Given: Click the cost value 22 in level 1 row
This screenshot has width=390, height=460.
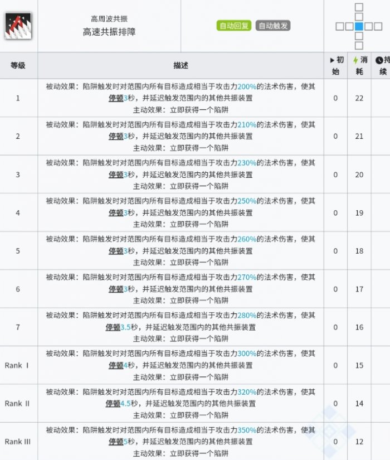Looking at the screenshot, I should pos(359,98).
